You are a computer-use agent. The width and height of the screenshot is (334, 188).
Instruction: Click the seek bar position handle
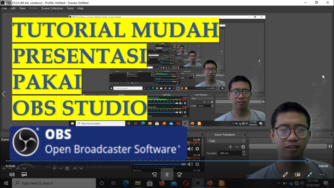[x=307, y=161]
